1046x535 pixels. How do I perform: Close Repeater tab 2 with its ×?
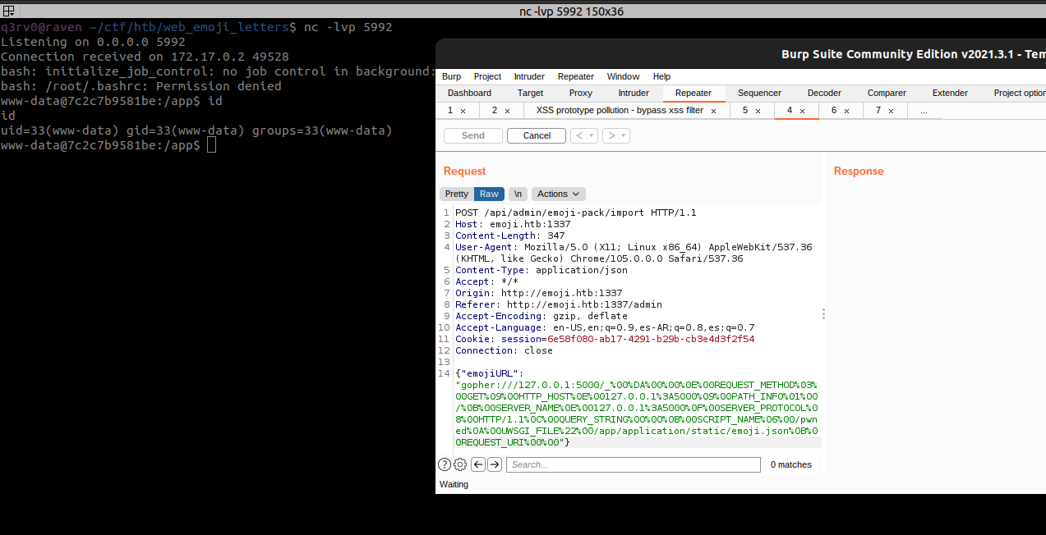pos(507,111)
